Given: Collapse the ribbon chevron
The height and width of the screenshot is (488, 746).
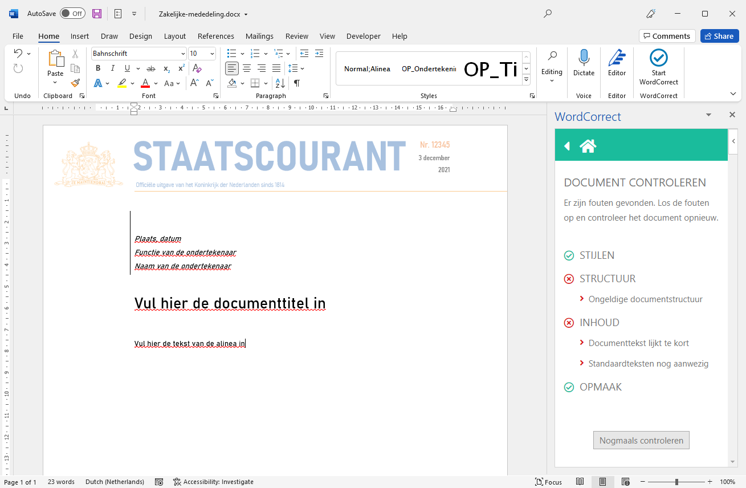Looking at the screenshot, I should point(733,93).
